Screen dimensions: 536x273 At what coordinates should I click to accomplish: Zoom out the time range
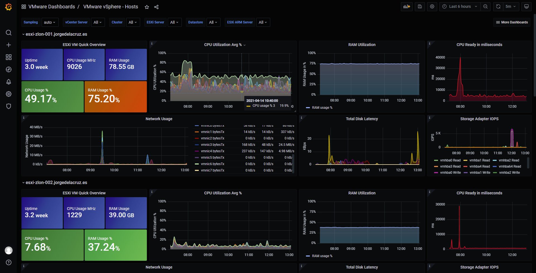(485, 7)
